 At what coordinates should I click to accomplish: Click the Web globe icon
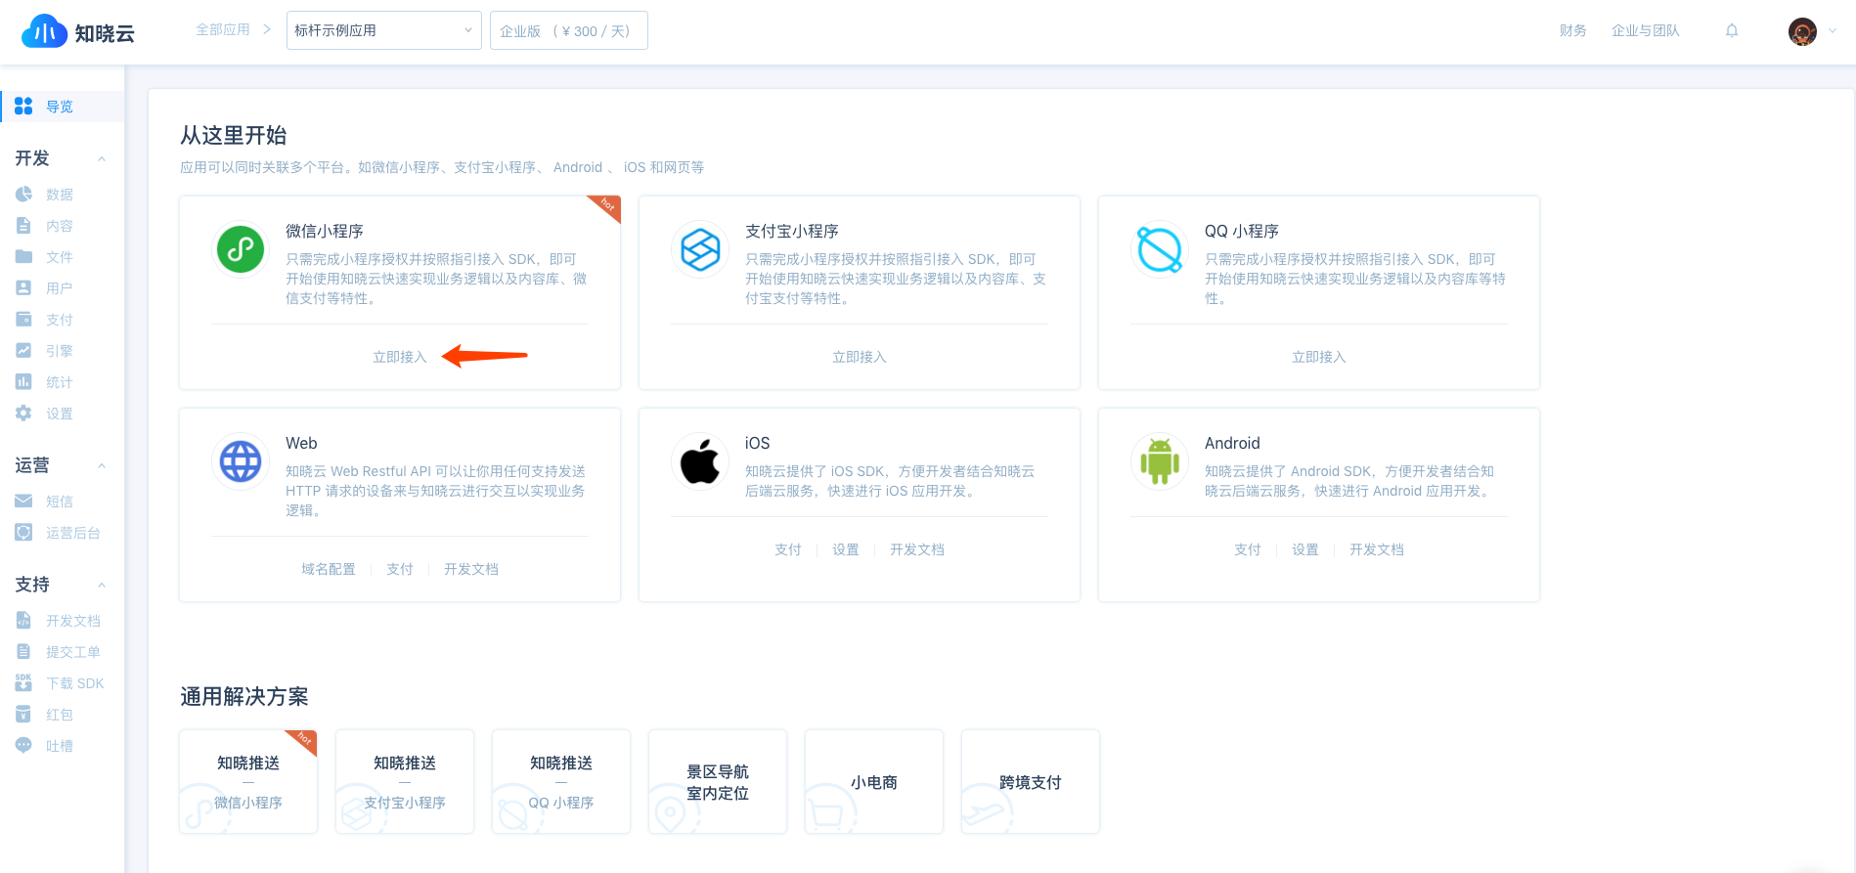coord(241,461)
